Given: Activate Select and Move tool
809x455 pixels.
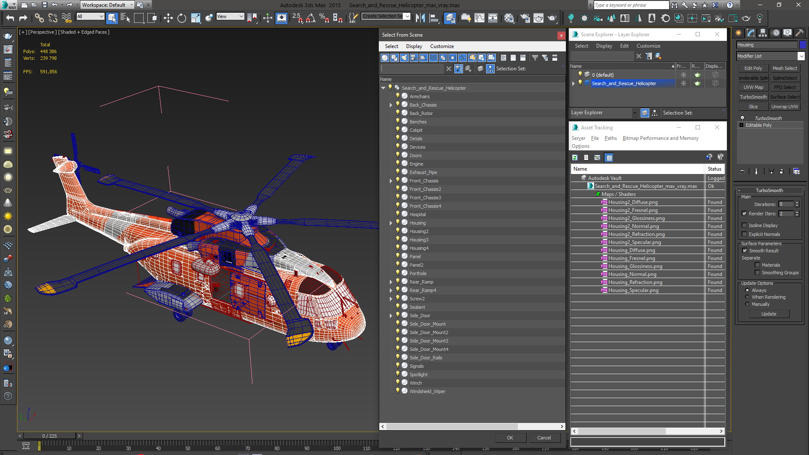Looking at the screenshot, I should point(168,18).
